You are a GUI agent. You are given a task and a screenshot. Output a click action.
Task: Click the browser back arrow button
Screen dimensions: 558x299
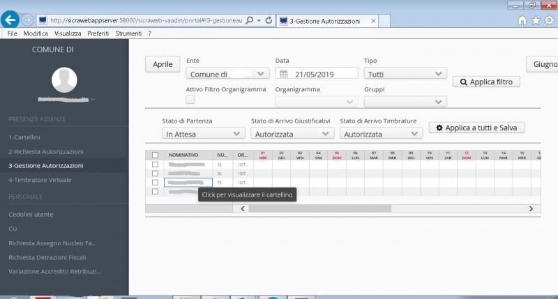[10, 20]
